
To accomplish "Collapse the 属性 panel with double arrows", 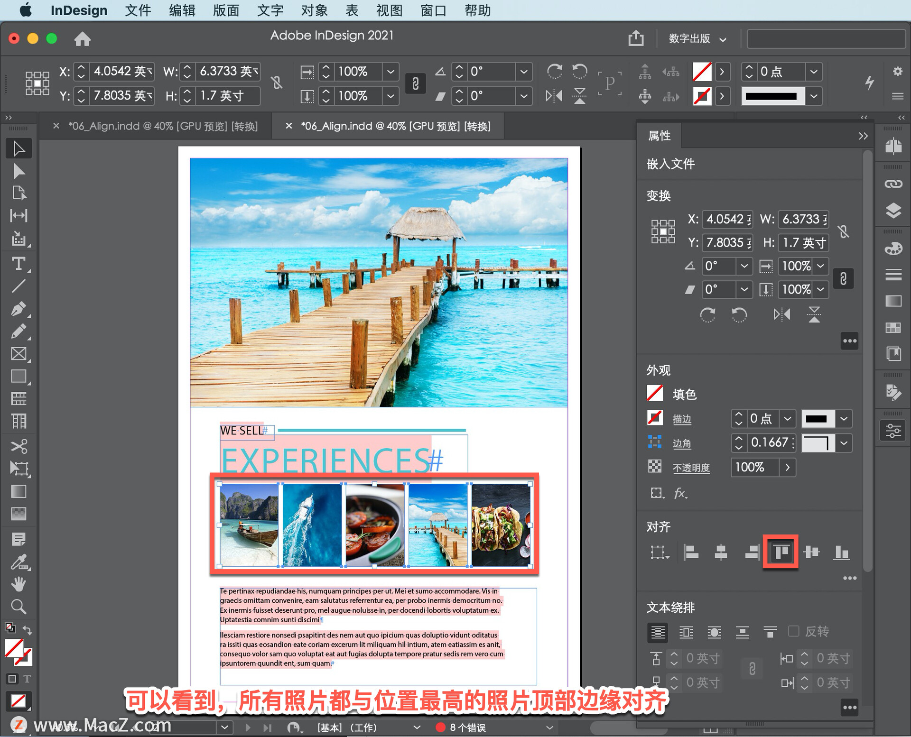I will (x=863, y=136).
